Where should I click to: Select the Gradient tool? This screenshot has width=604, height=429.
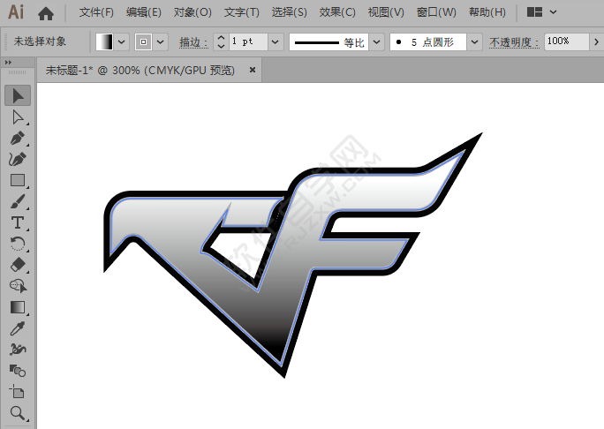[18, 307]
